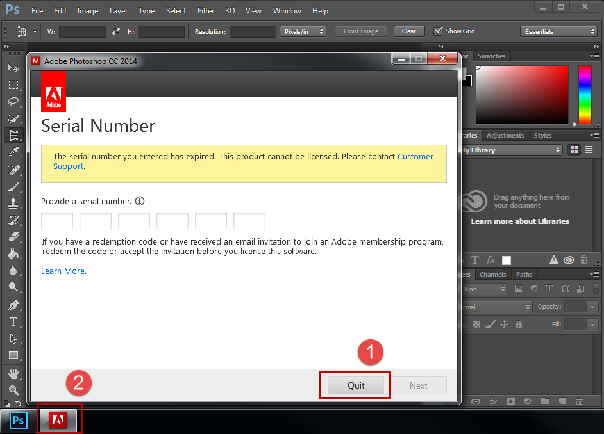Click the Quit button
This screenshot has width=604, height=434.
pos(356,385)
